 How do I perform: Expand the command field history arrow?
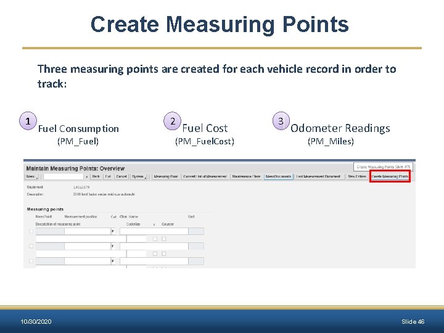tap(87, 177)
